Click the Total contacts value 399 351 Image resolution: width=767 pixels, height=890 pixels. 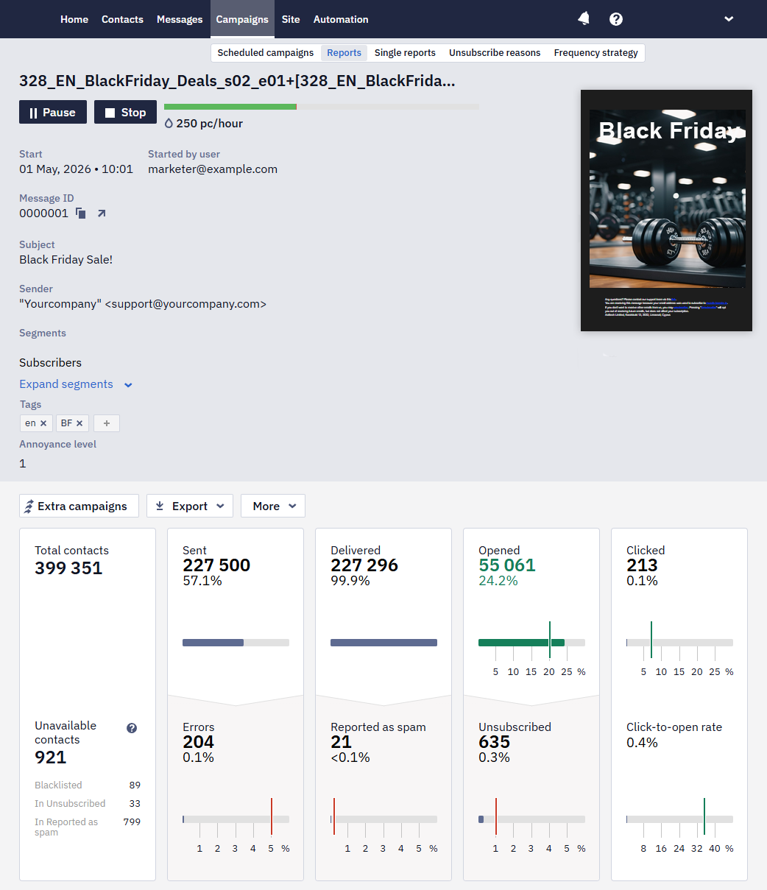68,568
